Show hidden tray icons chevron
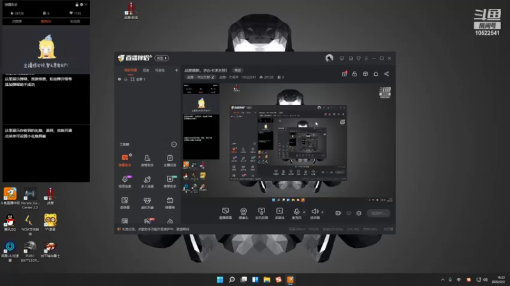This screenshot has width=510, height=286. [x=442, y=280]
